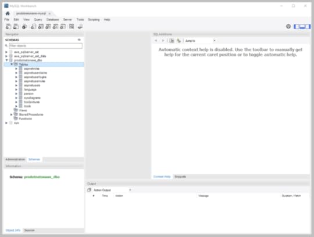Reconnect to DBMS toolbar icon

tap(80, 26)
